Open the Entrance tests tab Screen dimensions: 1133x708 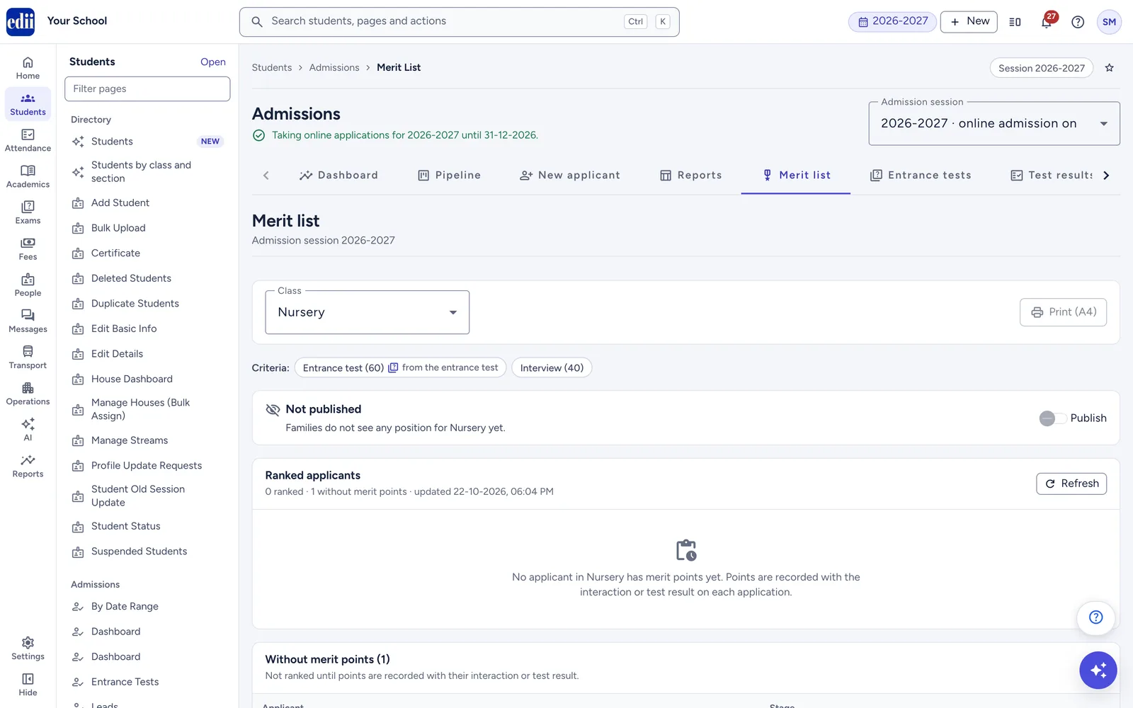click(921, 176)
